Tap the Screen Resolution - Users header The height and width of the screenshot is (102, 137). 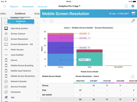coord(87,76)
